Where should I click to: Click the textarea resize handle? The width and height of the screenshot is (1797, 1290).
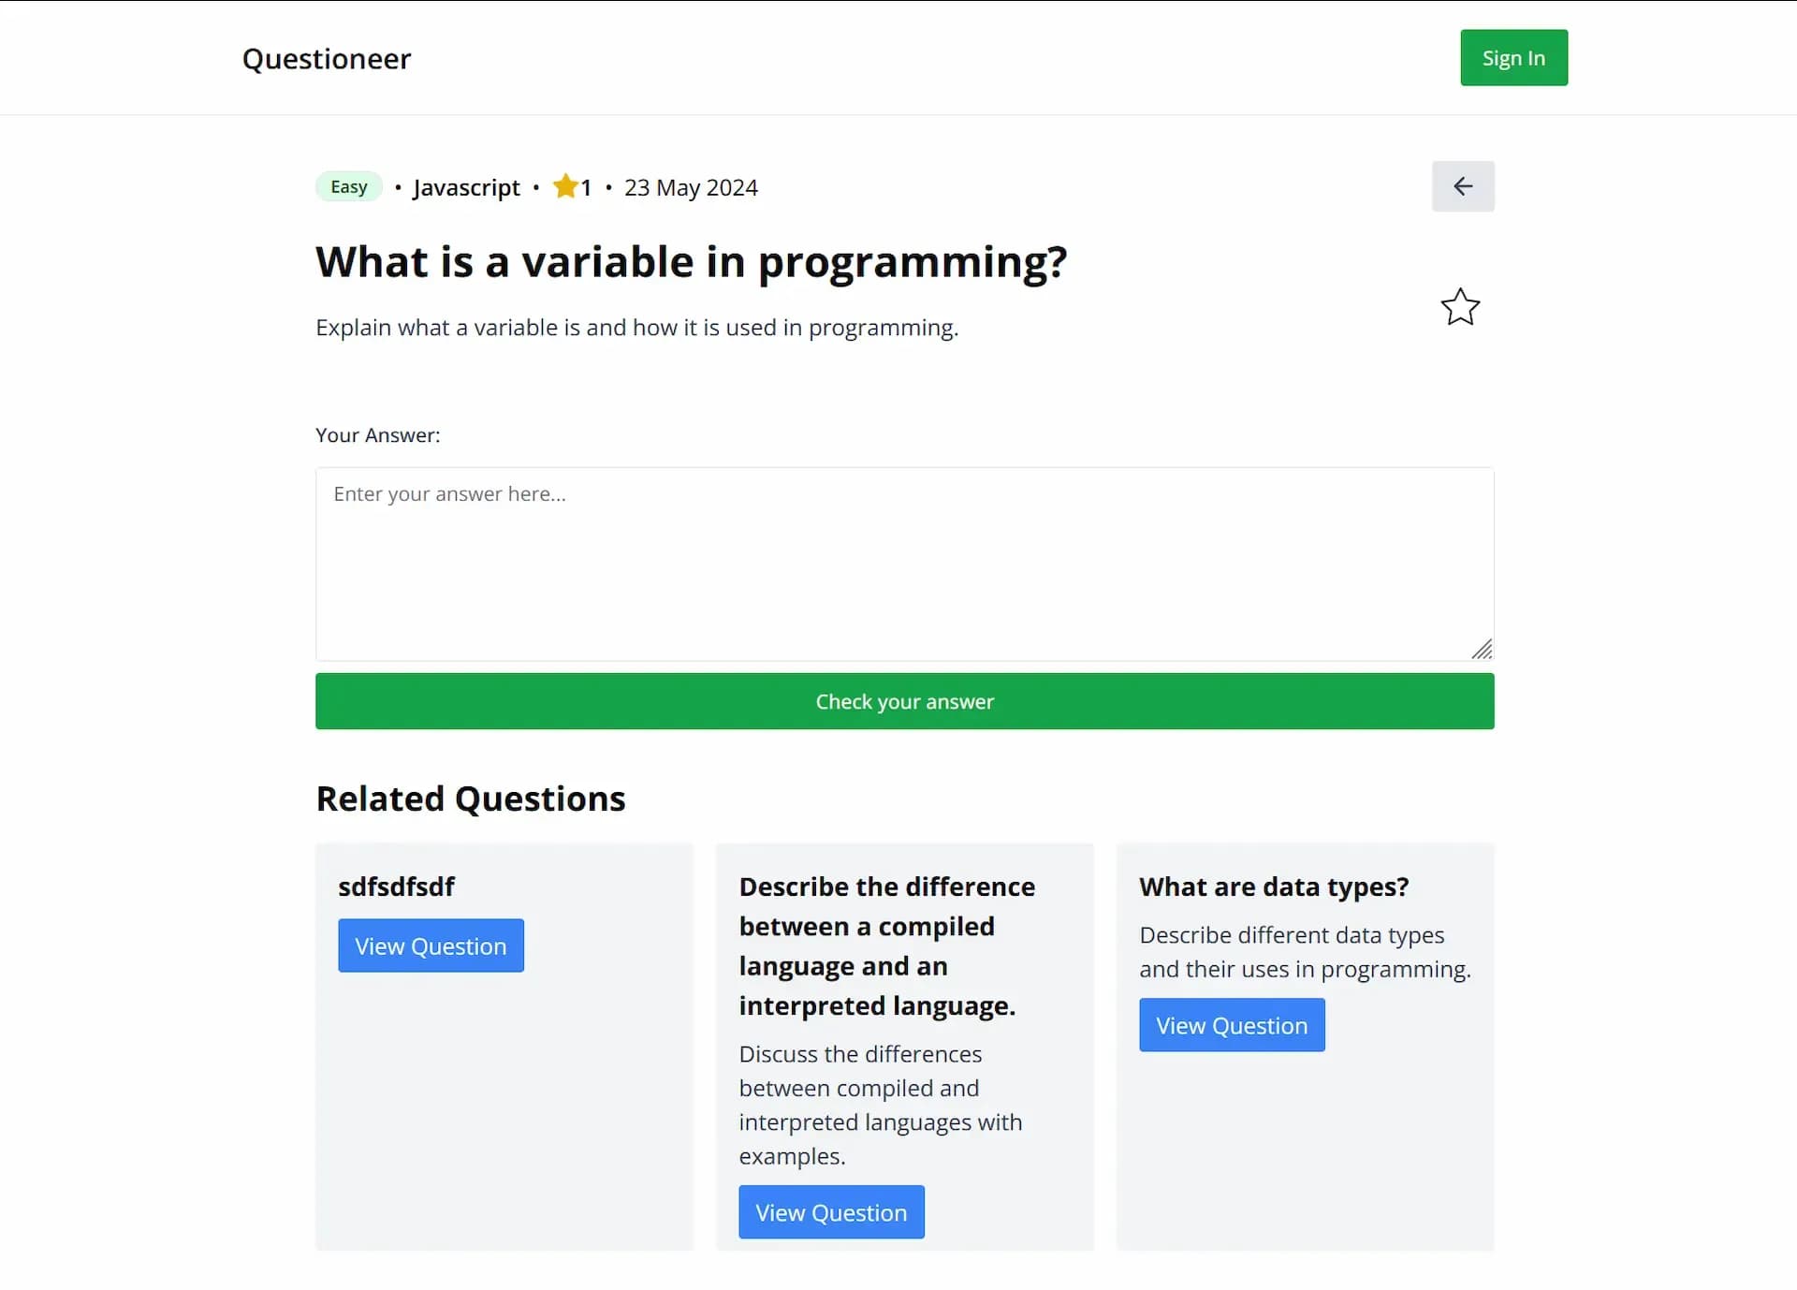[1483, 649]
